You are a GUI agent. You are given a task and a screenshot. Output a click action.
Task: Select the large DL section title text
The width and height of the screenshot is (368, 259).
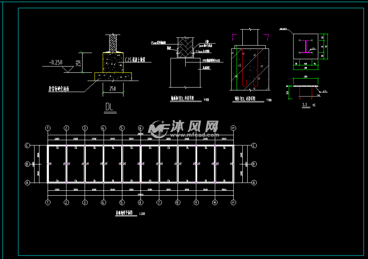tap(110, 106)
